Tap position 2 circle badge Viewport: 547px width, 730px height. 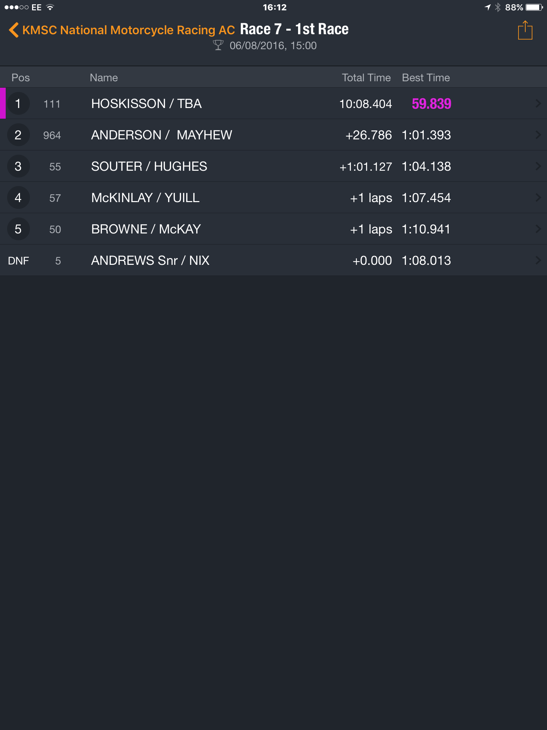click(x=18, y=135)
